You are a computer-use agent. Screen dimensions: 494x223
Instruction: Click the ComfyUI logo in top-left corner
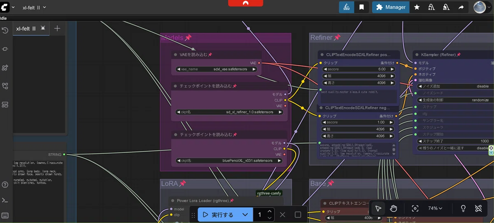pos(4,7)
